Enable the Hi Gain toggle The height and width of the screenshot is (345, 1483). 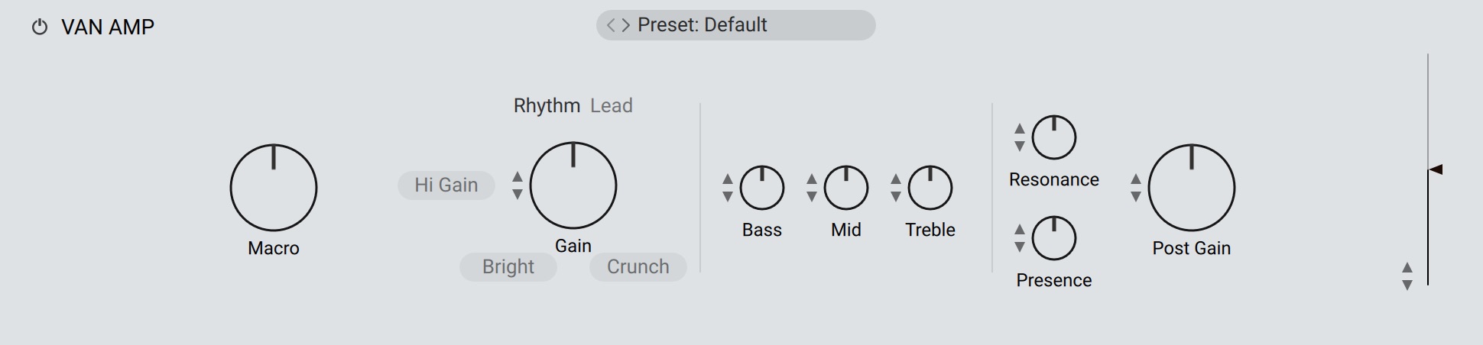click(446, 185)
